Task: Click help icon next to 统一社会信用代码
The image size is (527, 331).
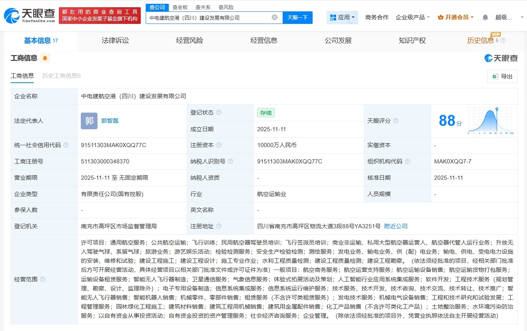Action: click(66, 145)
